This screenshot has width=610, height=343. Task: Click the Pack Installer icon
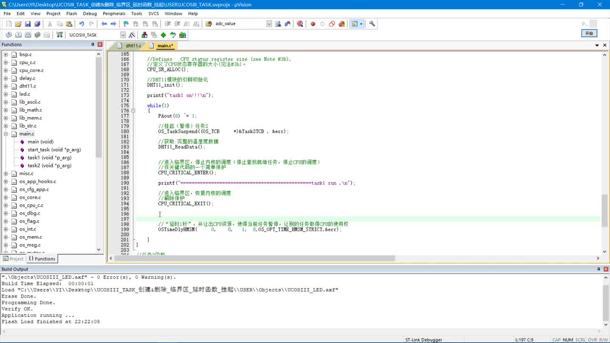(183, 35)
